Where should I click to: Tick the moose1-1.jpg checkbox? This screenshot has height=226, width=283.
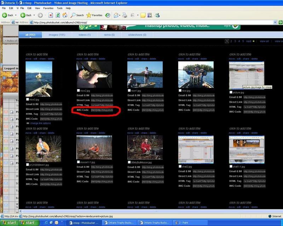coord(79,162)
